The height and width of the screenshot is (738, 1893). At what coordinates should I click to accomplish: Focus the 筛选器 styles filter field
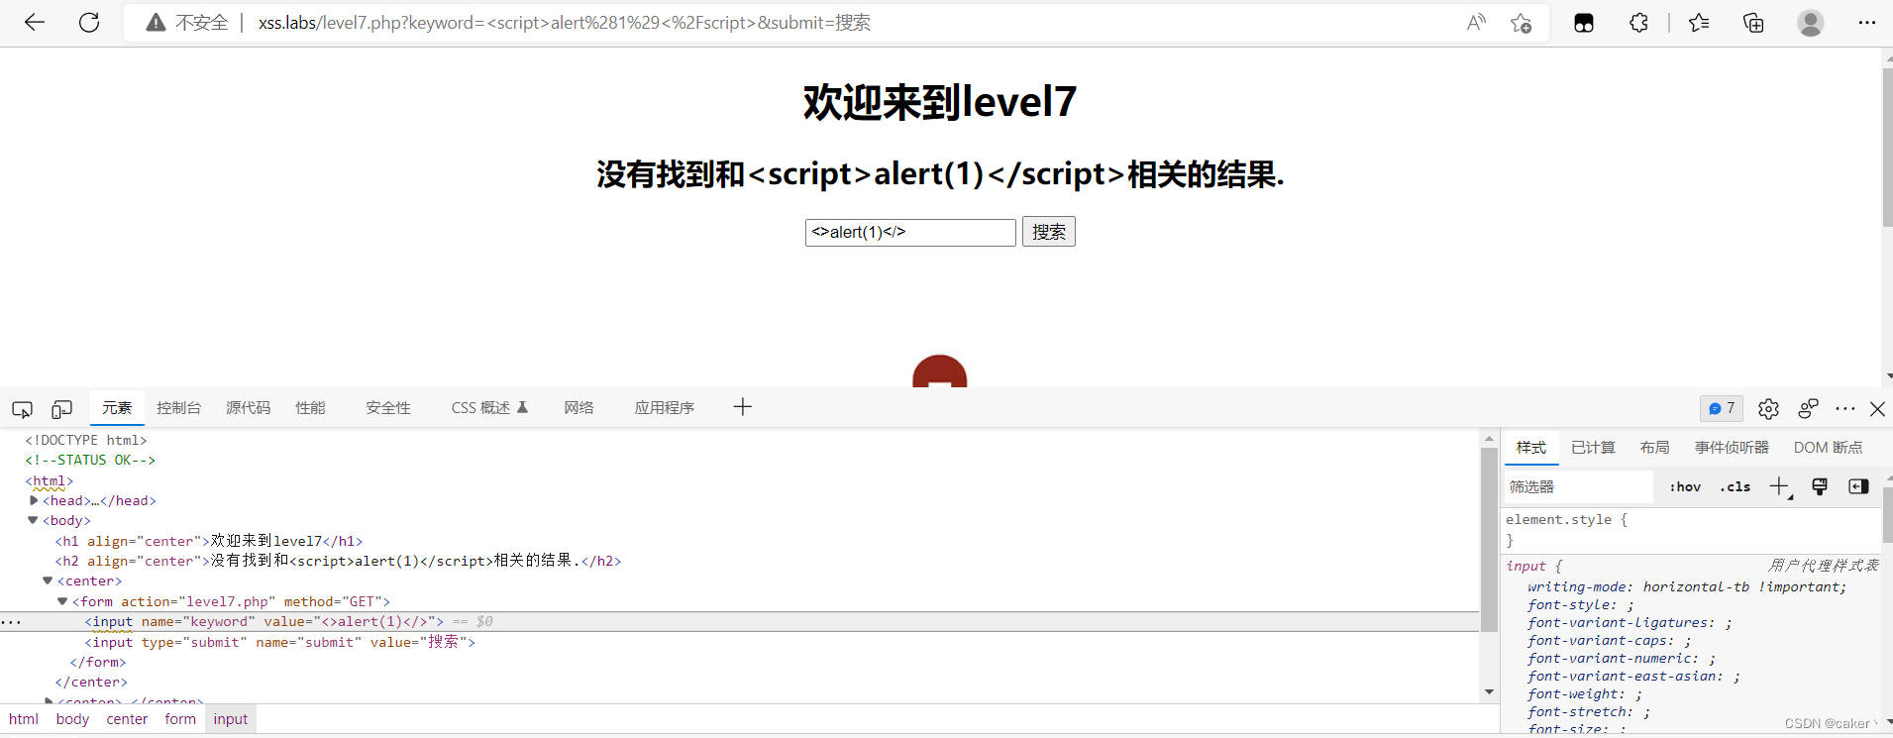pyautogui.click(x=1579, y=486)
